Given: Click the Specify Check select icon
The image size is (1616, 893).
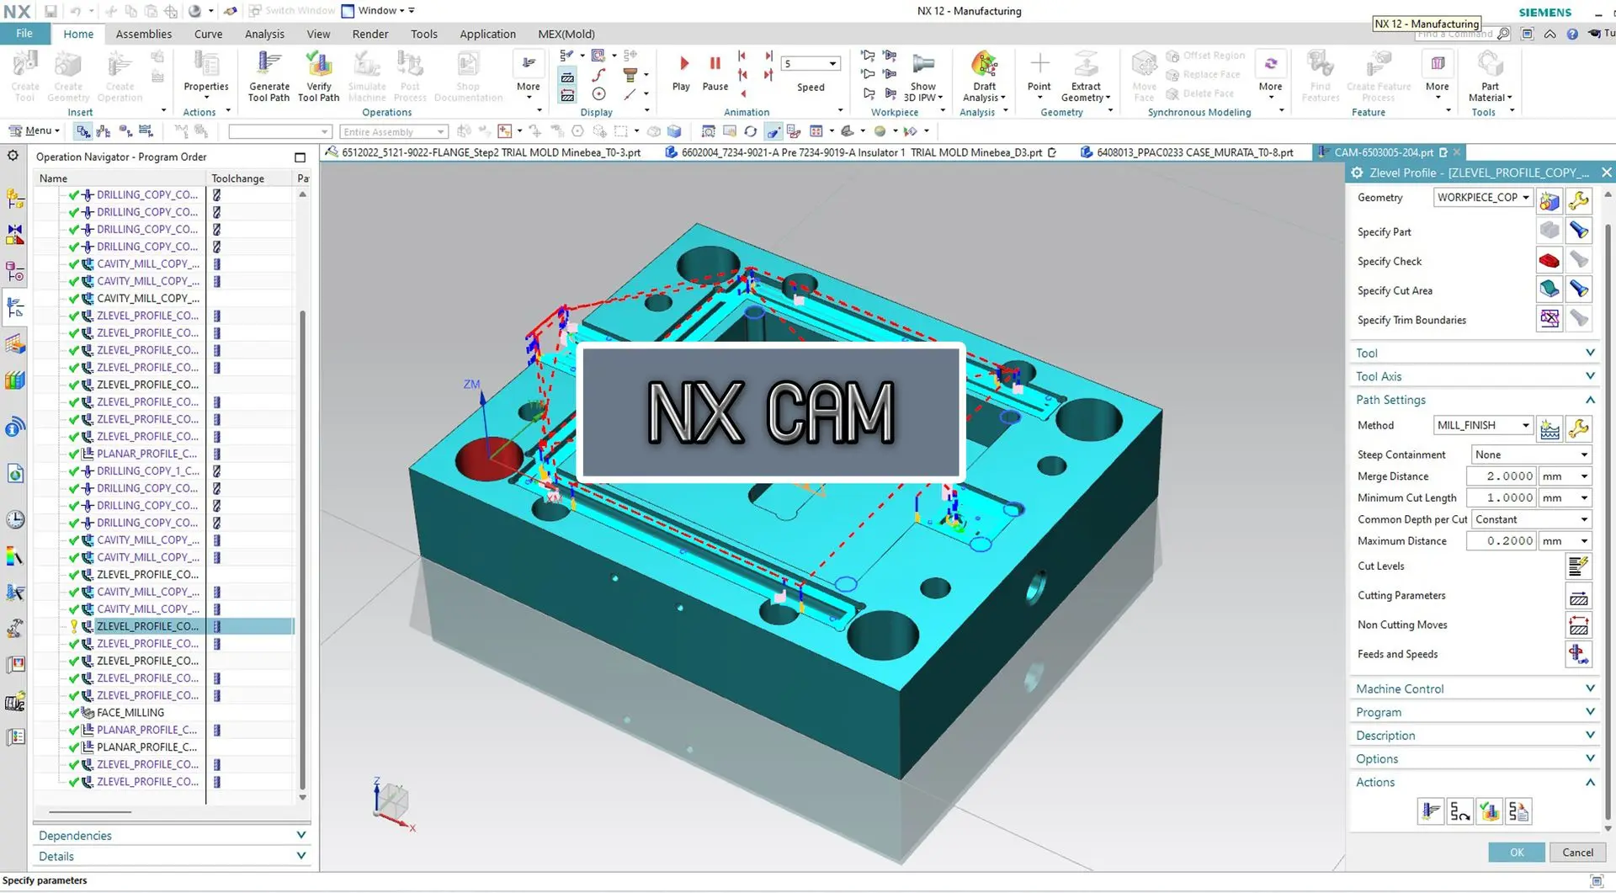Looking at the screenshot, I should tap(1550, 261).
